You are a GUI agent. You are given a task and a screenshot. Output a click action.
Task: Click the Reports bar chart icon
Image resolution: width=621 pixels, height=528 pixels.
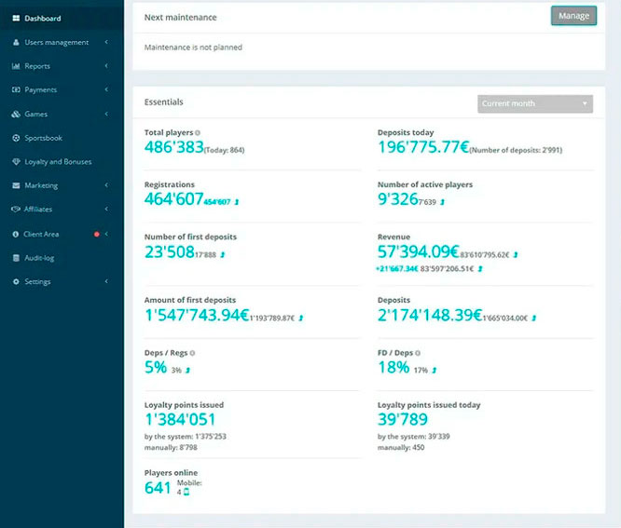[16, 66]
